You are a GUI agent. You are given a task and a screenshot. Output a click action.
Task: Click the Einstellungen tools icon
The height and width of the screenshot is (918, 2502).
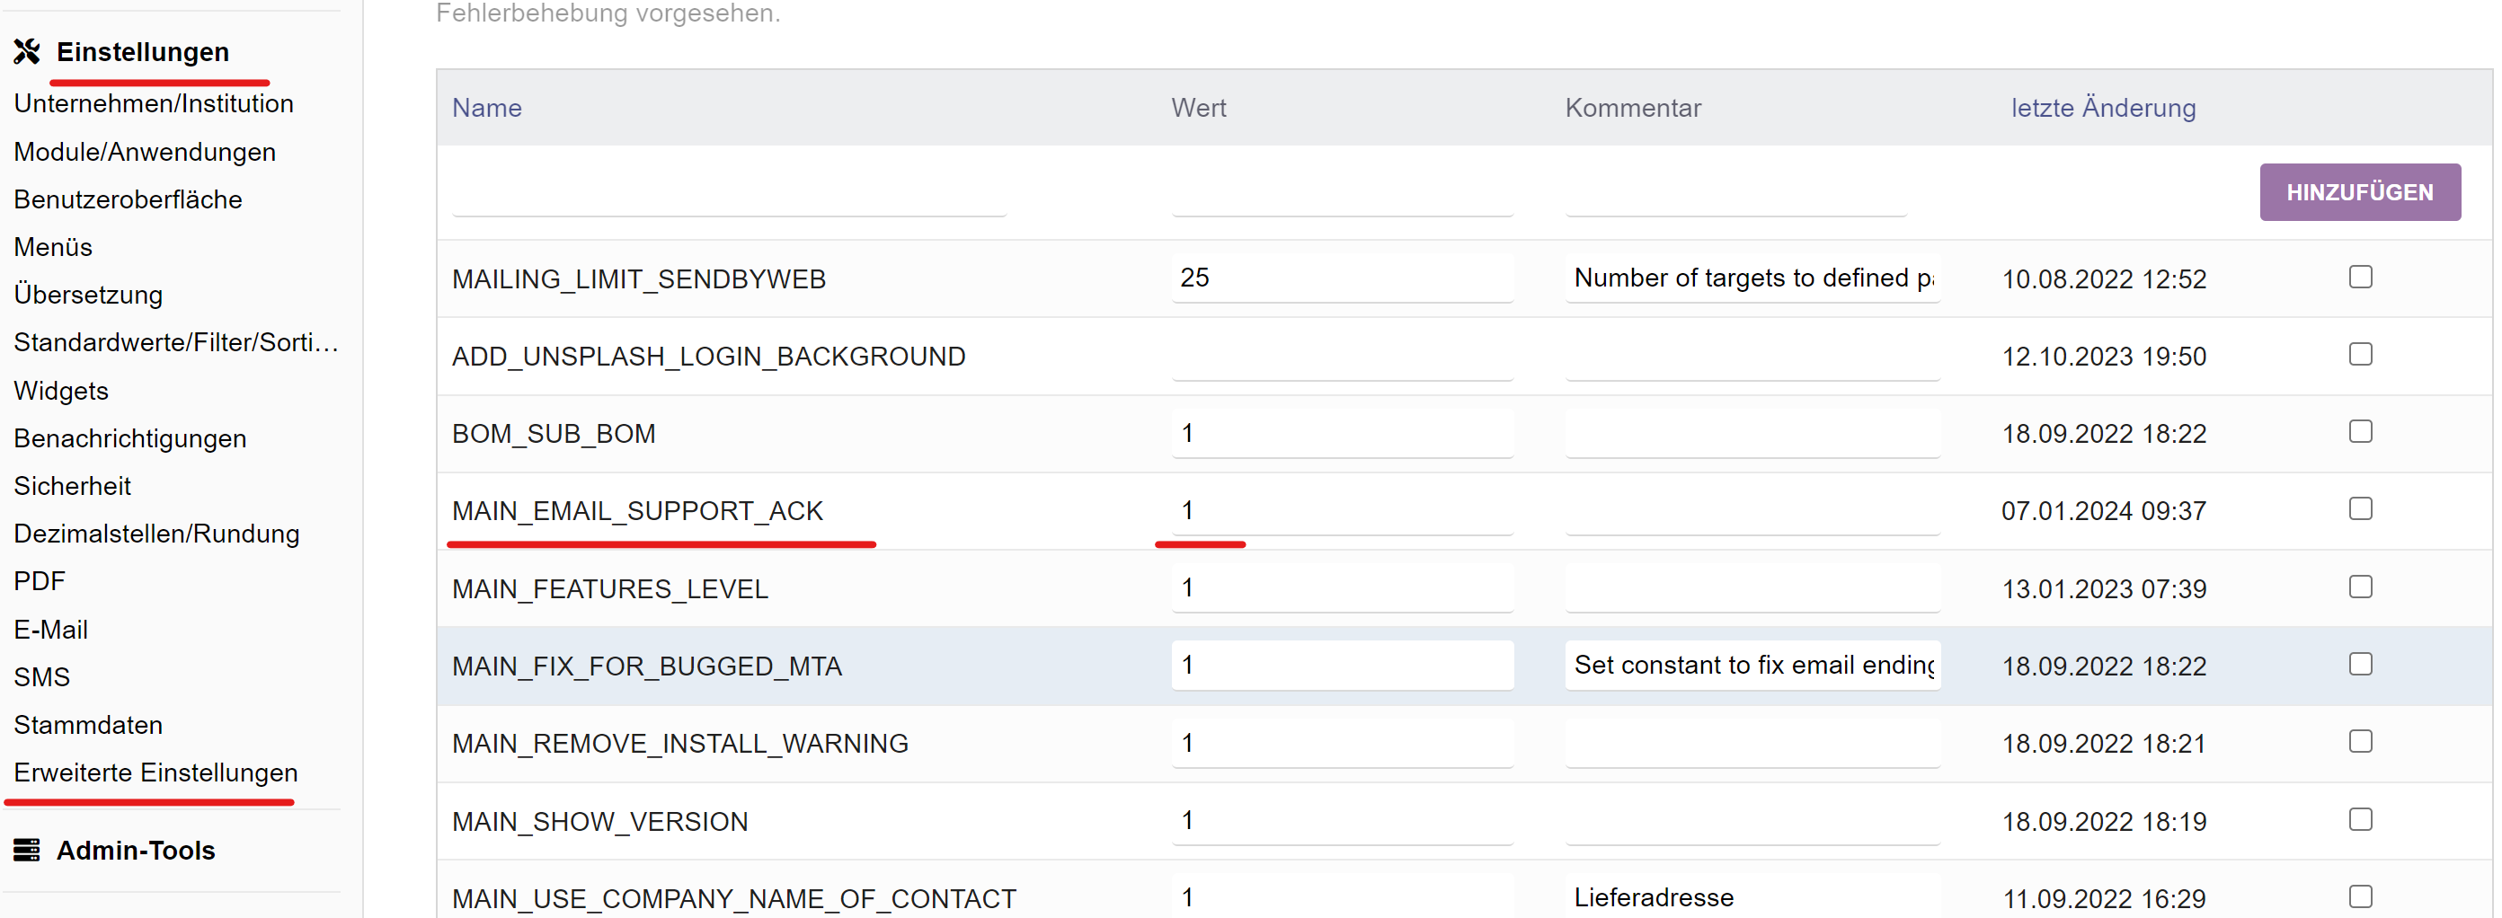tap(27, 51)
